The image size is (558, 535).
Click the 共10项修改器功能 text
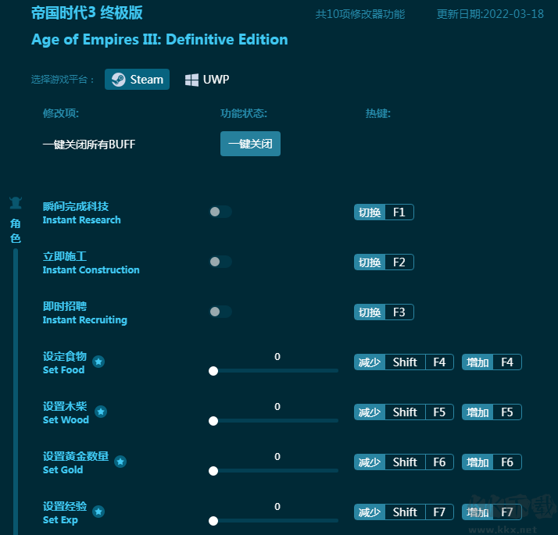[x=359, y=14]
